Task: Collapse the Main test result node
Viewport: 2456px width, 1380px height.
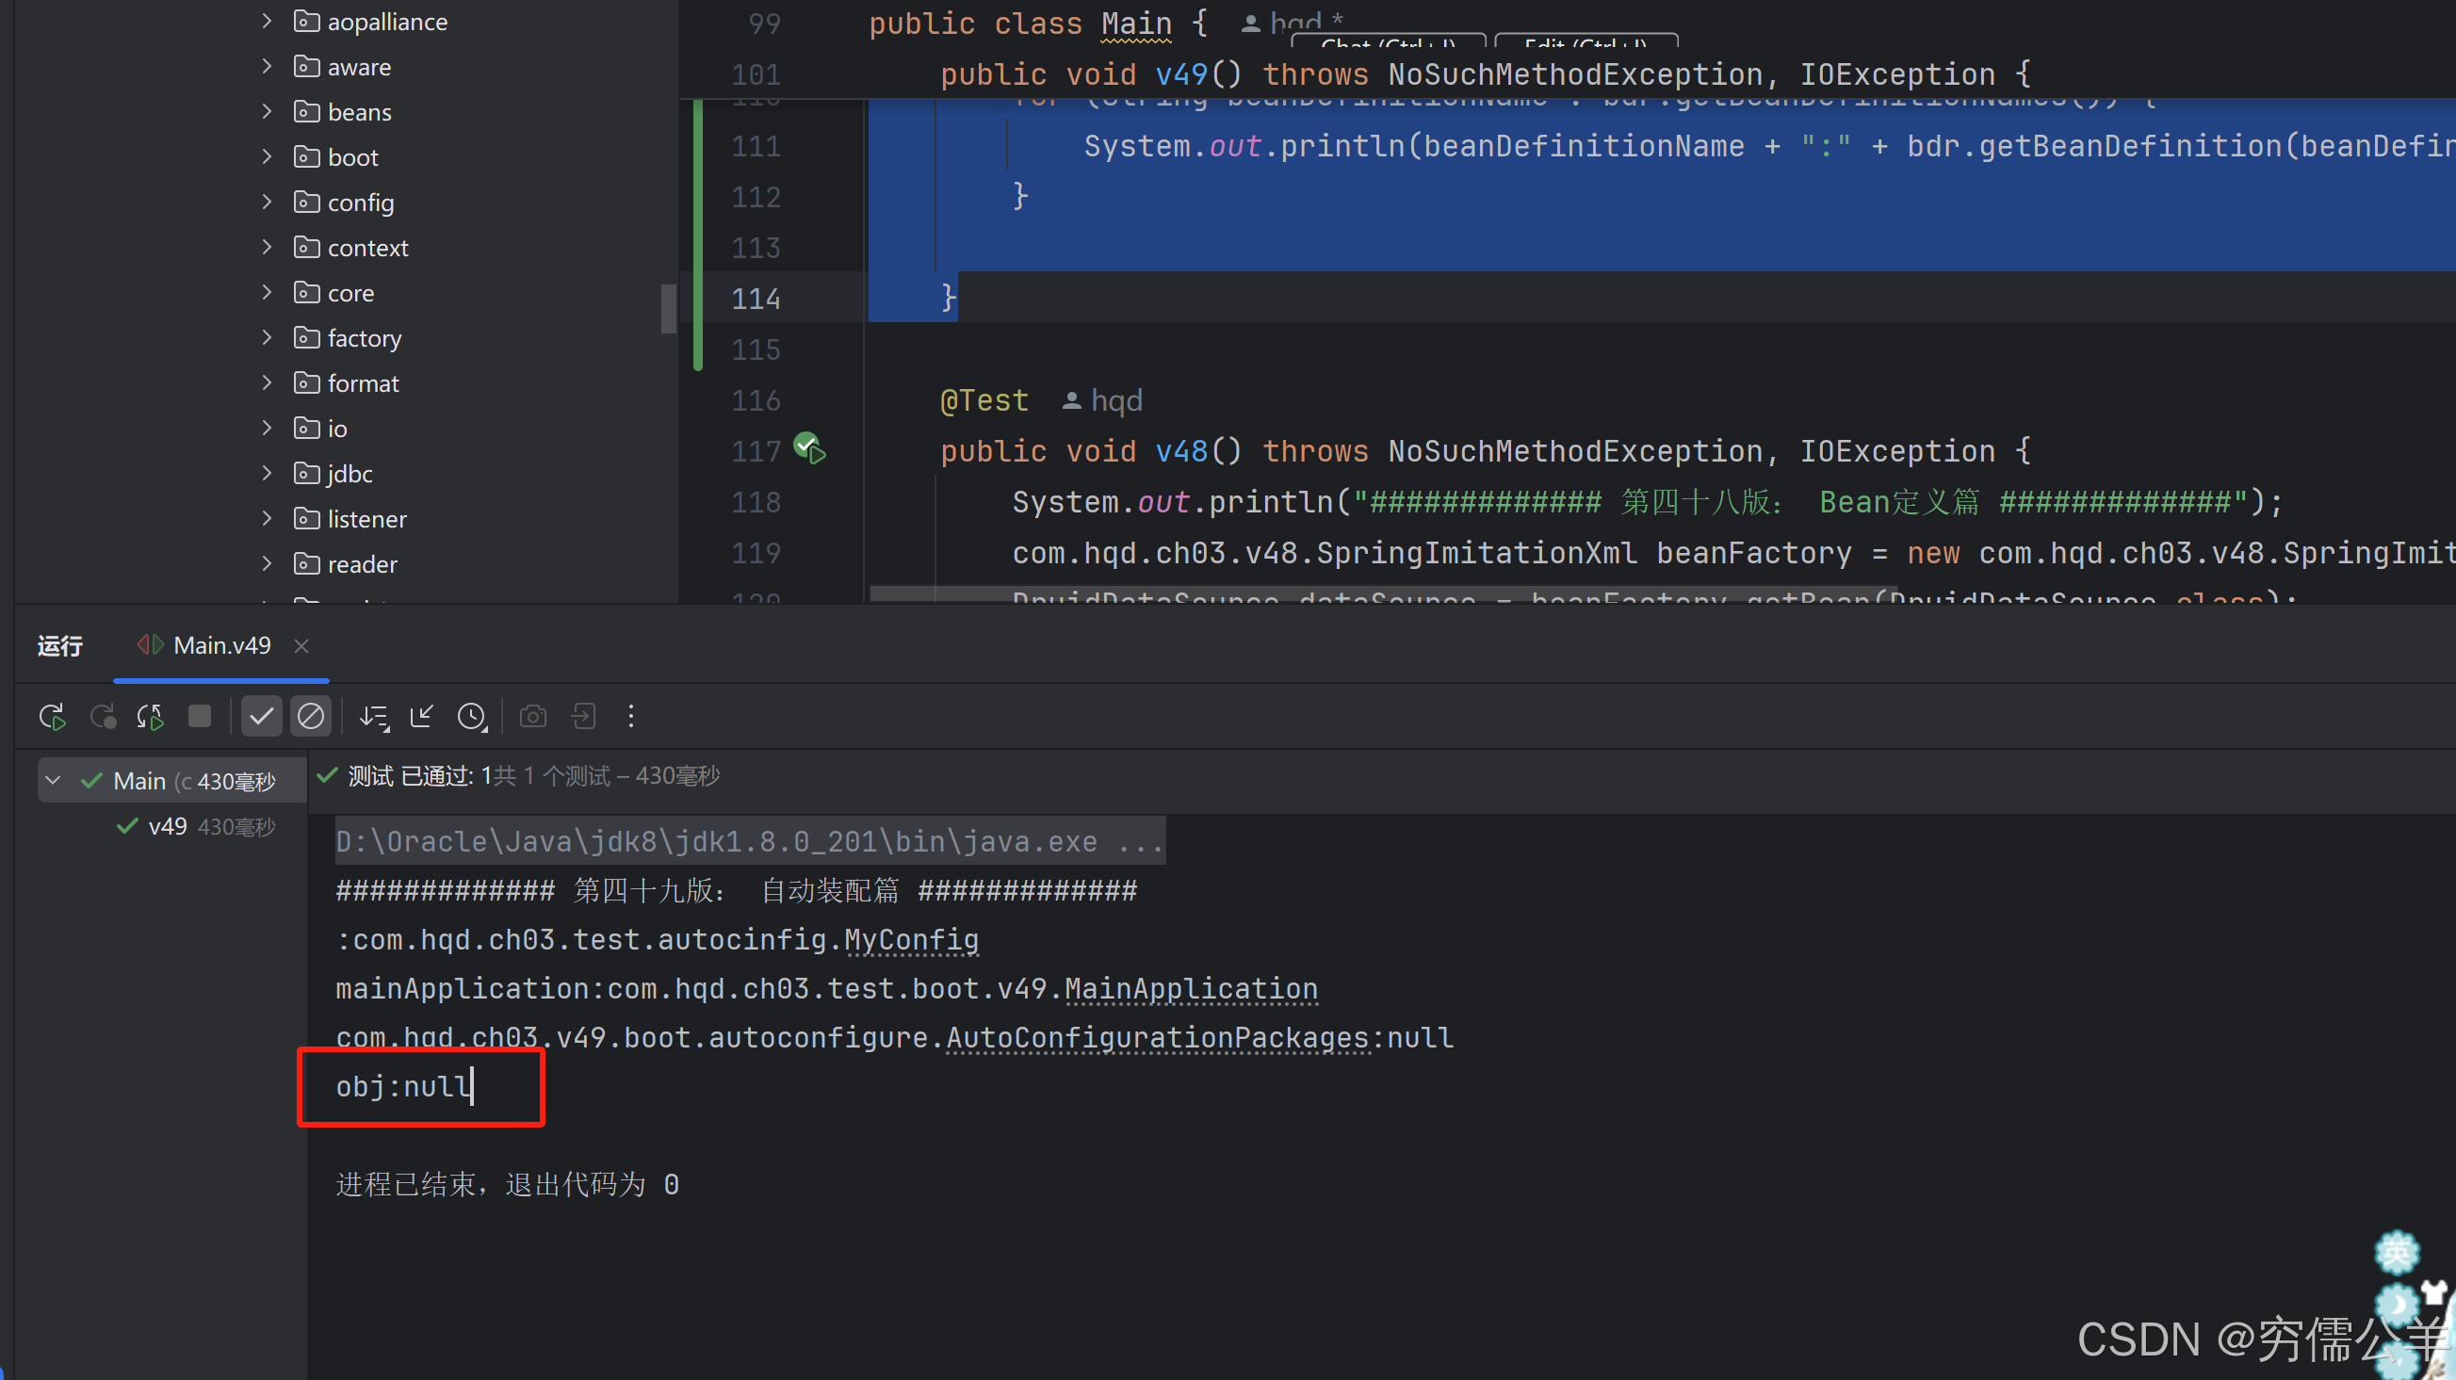Action: pos(54,781)
